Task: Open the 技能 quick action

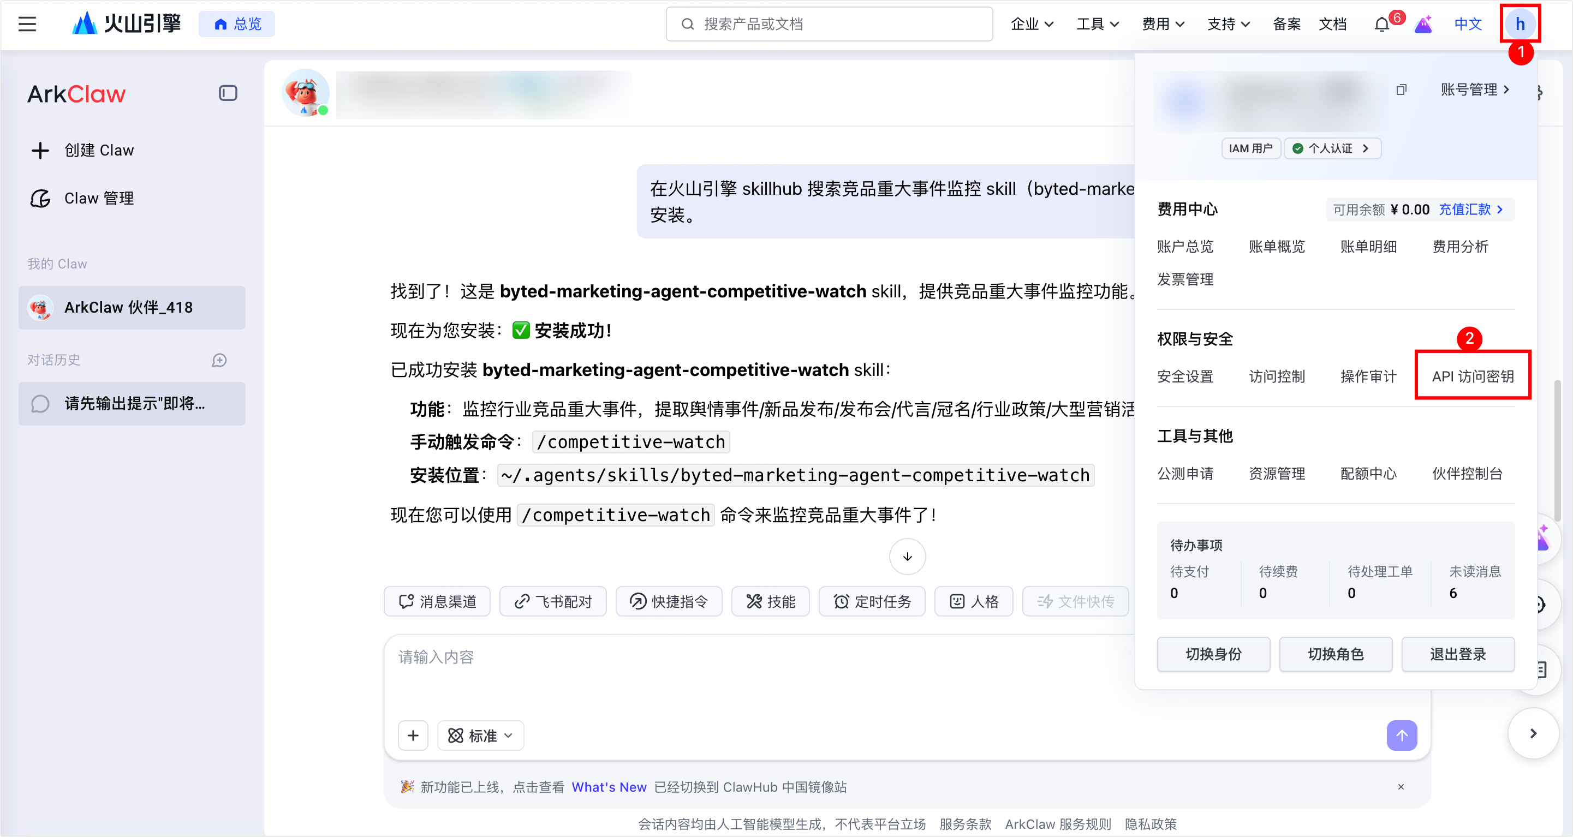Action: tap(771, 601)
